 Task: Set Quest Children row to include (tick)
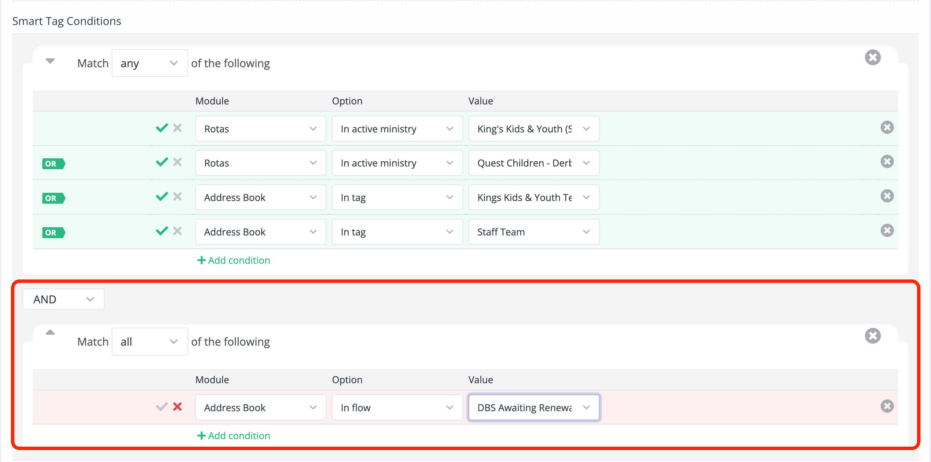pyautogui.click(x=162, y=162)
